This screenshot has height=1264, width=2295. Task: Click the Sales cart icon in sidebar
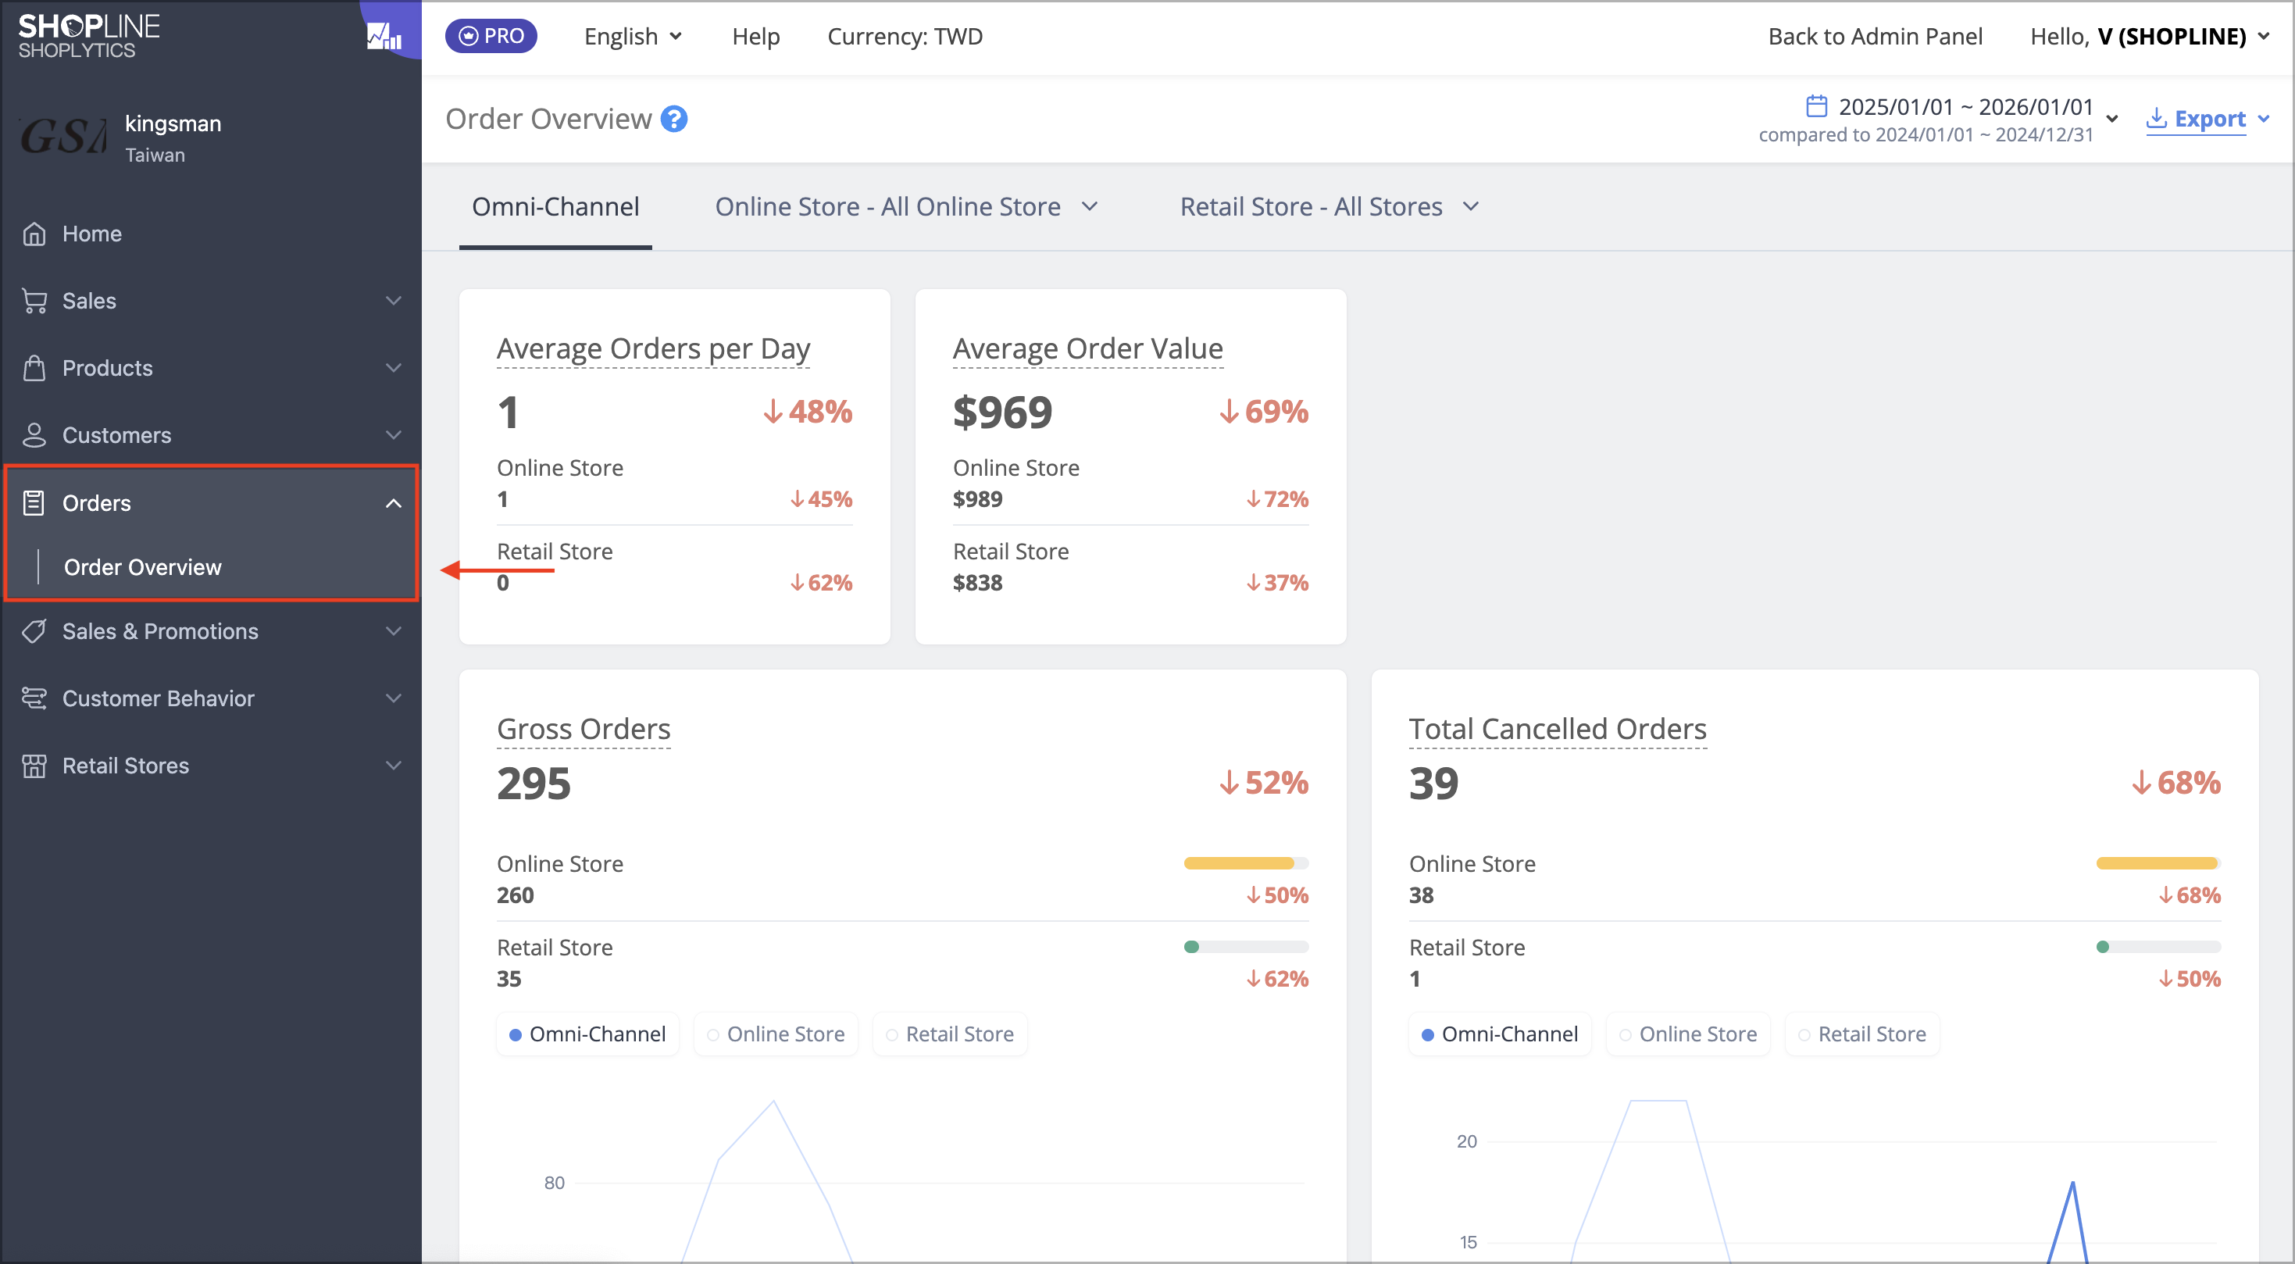(x=34, y=301)
